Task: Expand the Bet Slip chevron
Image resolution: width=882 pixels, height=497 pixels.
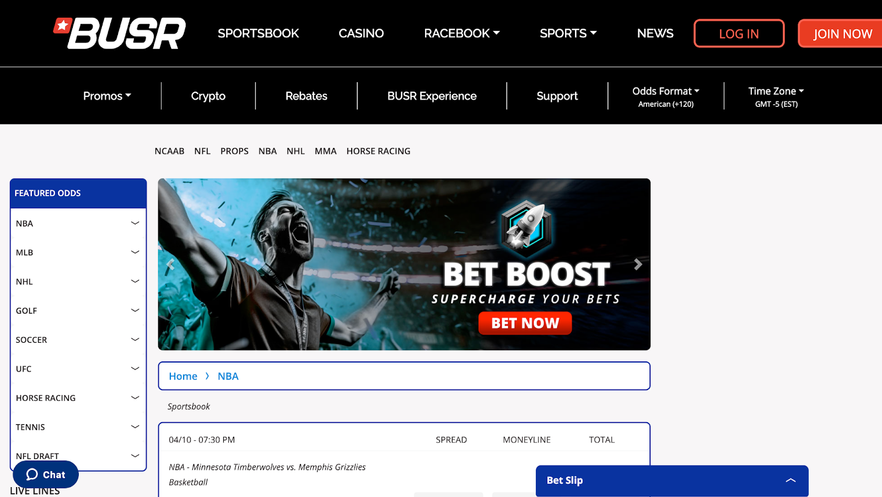Action: 790,480
